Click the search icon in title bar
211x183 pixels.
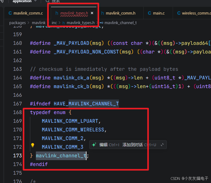tap(48, 1)
